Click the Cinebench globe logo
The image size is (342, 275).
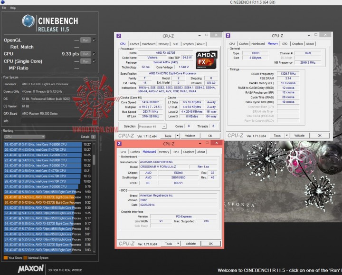28,21
